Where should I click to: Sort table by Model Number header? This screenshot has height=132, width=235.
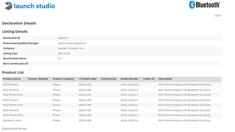[129, 79]
